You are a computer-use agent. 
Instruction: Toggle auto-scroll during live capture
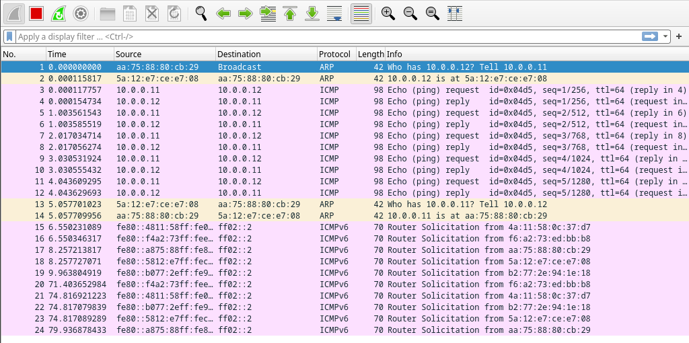[x=334, y=13]
